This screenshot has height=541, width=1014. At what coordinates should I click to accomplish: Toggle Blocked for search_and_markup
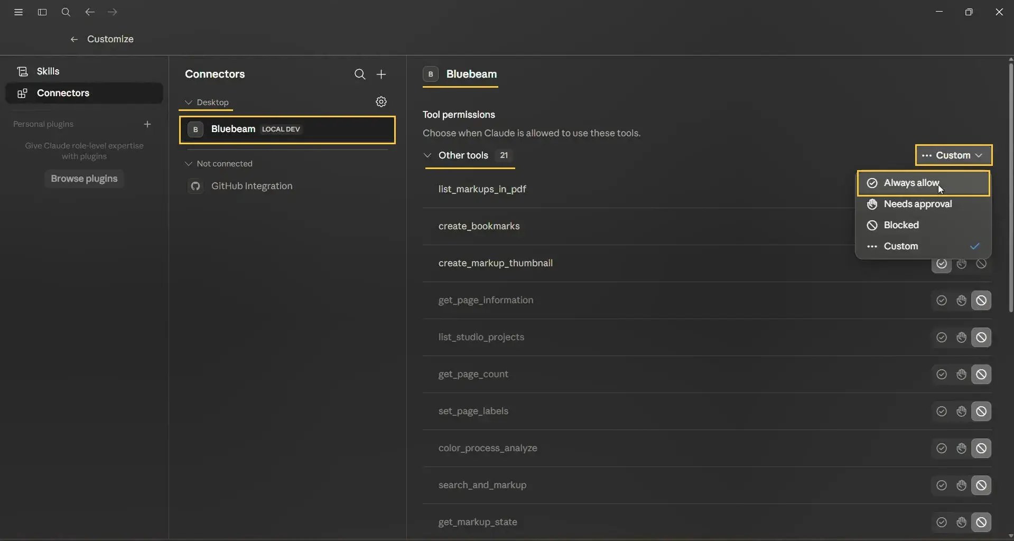pos(981,486)
